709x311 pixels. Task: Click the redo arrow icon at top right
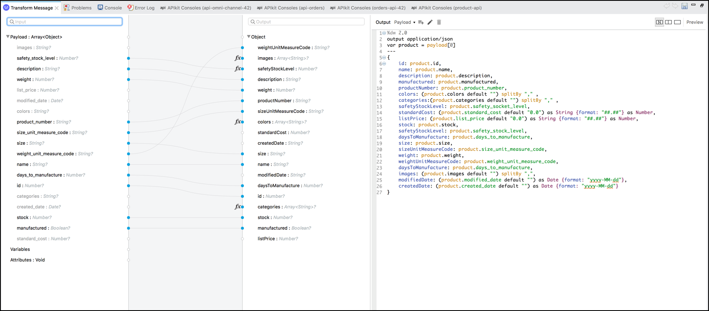click(675, 6)
